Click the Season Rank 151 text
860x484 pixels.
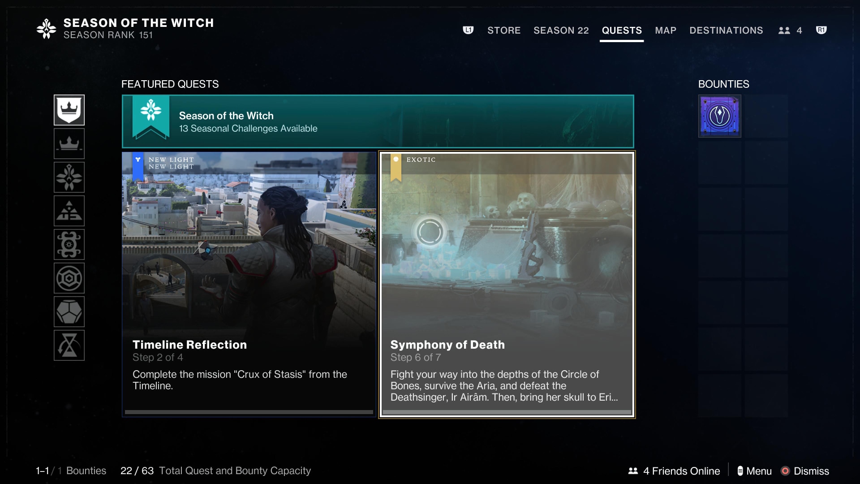pos(108,35)
